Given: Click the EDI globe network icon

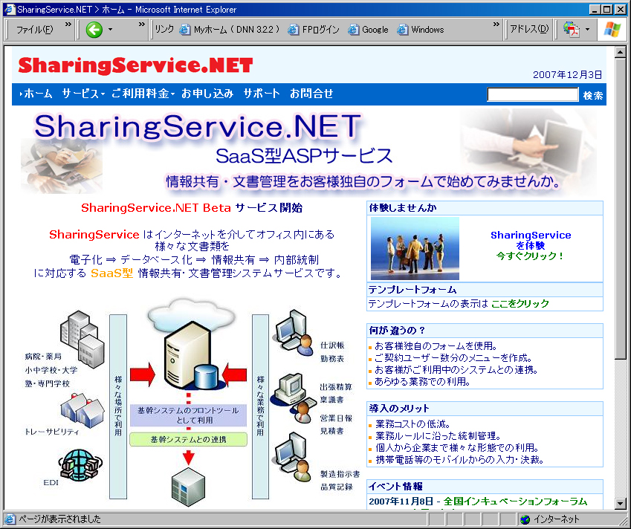Looking at the screenshot, I should (x=80, y=467).
